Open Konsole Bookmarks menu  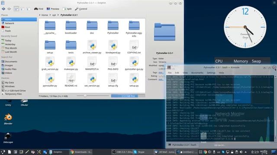pyautogui.click(x=197, y=73)
